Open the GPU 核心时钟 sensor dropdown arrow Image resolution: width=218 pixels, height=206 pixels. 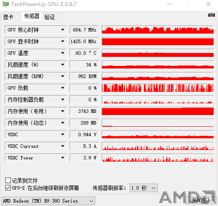point(62,30)
